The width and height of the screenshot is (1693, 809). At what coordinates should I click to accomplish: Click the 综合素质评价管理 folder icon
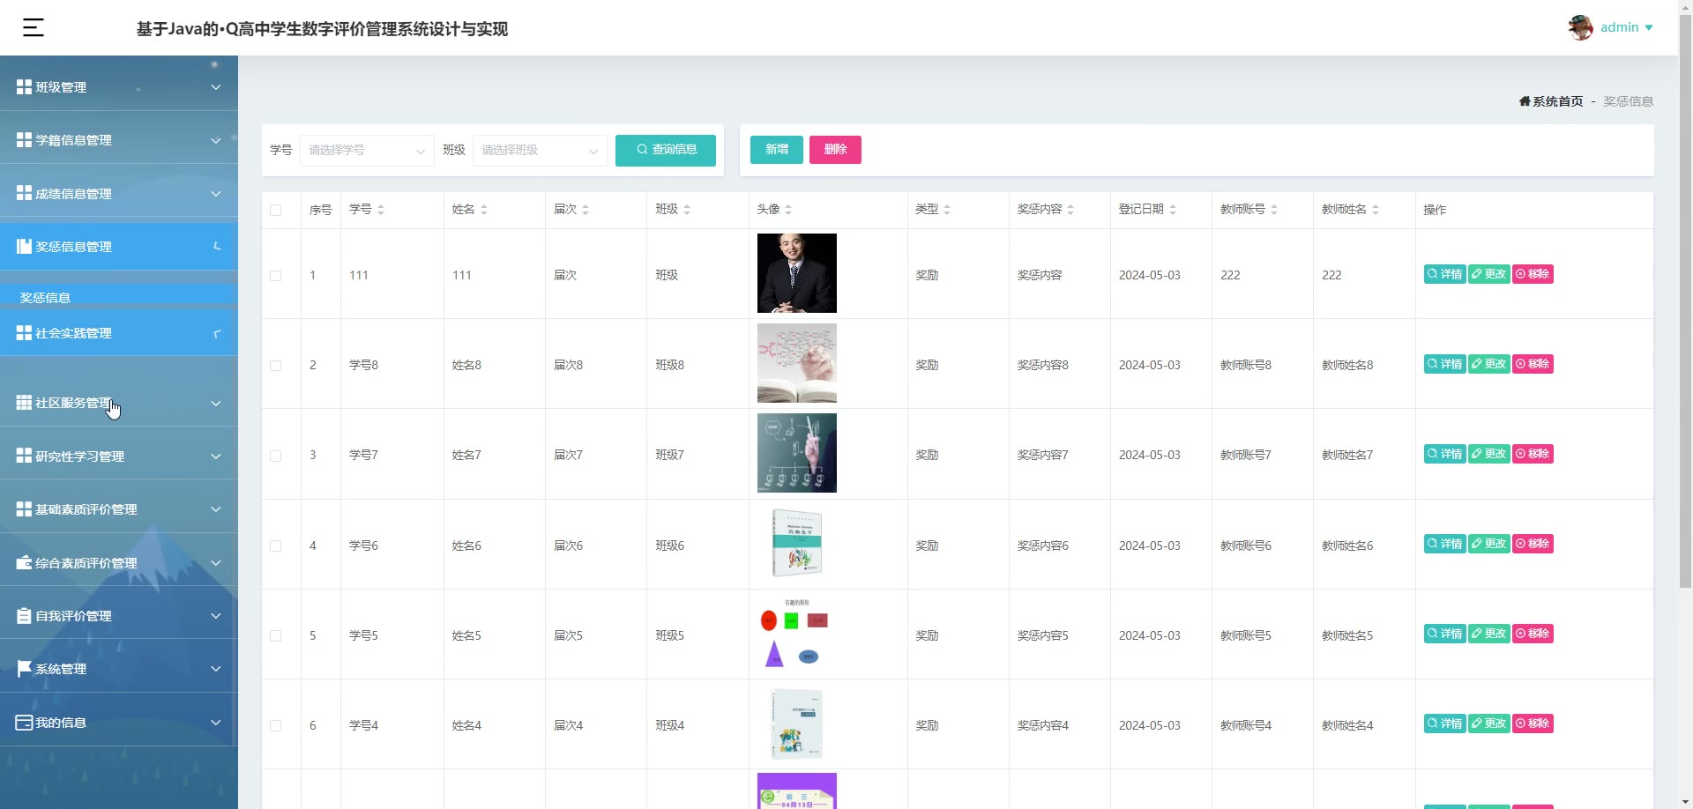click(x=24, y=563)
